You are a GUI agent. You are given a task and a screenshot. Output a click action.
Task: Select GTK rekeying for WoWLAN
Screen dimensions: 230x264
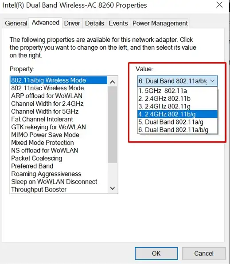[59, 127]
